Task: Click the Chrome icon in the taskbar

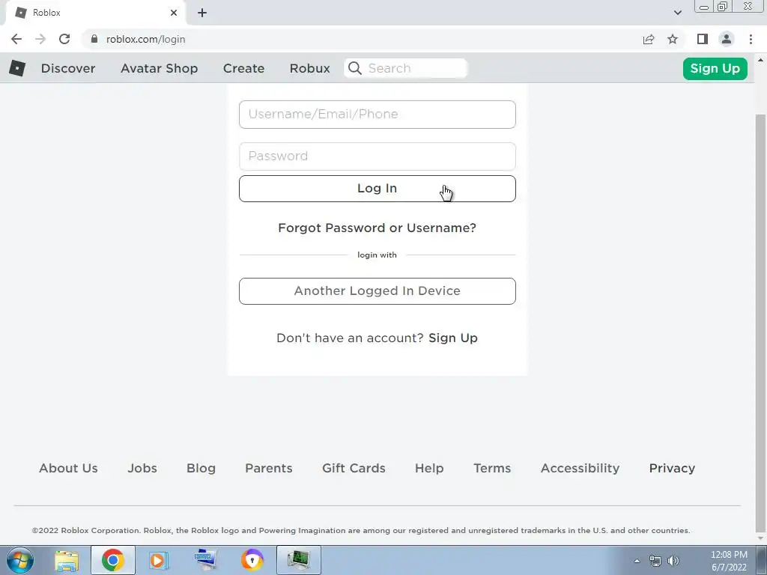Action: point(113,560)
